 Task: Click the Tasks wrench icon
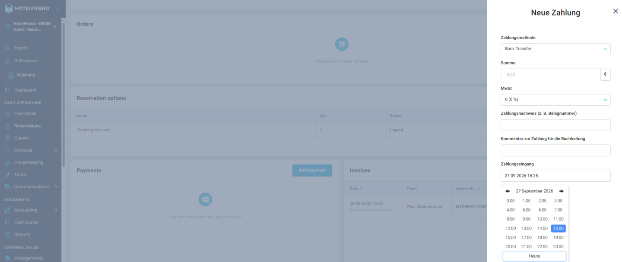click(8, 175)
